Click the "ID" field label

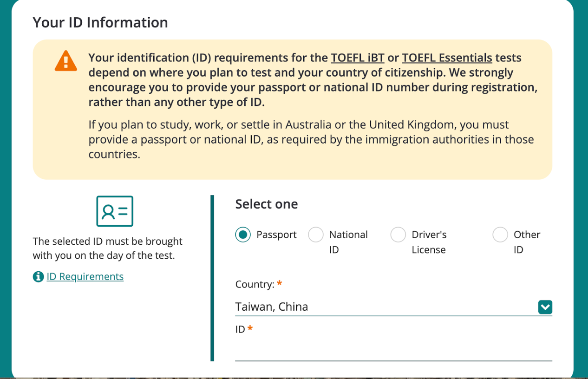pos(240,330)
